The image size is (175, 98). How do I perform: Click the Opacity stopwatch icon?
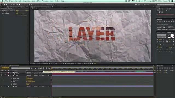pos(12,85)
